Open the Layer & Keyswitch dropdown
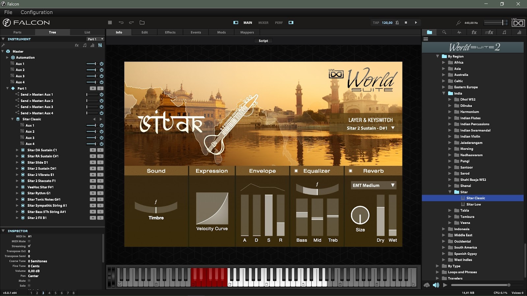 (x=371, y=128)
